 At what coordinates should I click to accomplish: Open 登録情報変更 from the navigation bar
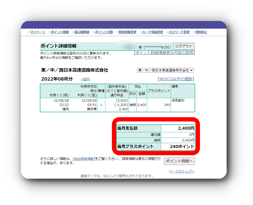click(x=127, y=32)
